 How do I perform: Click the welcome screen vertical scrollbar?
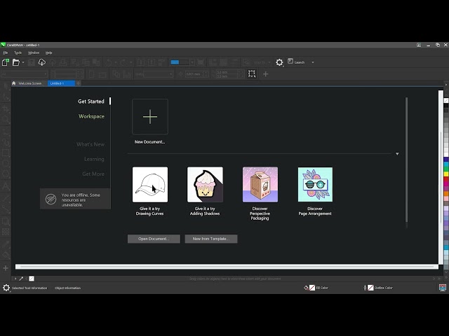pyautogui.click(x=406, y=160)
